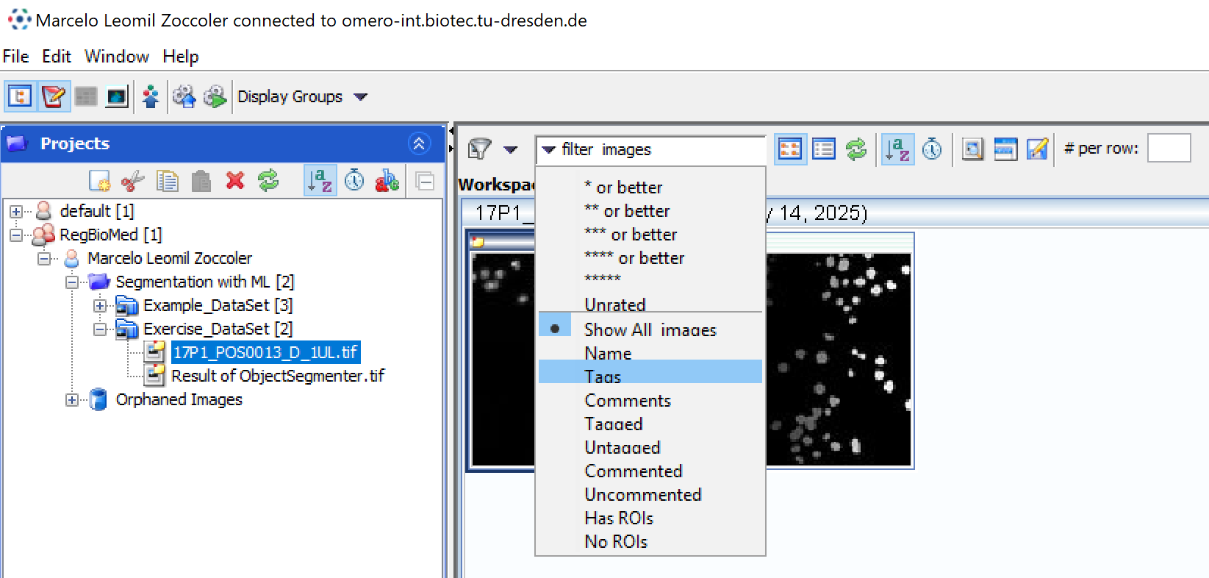Select the Exercise_DataSet [2] row

(x=218, y=329)
